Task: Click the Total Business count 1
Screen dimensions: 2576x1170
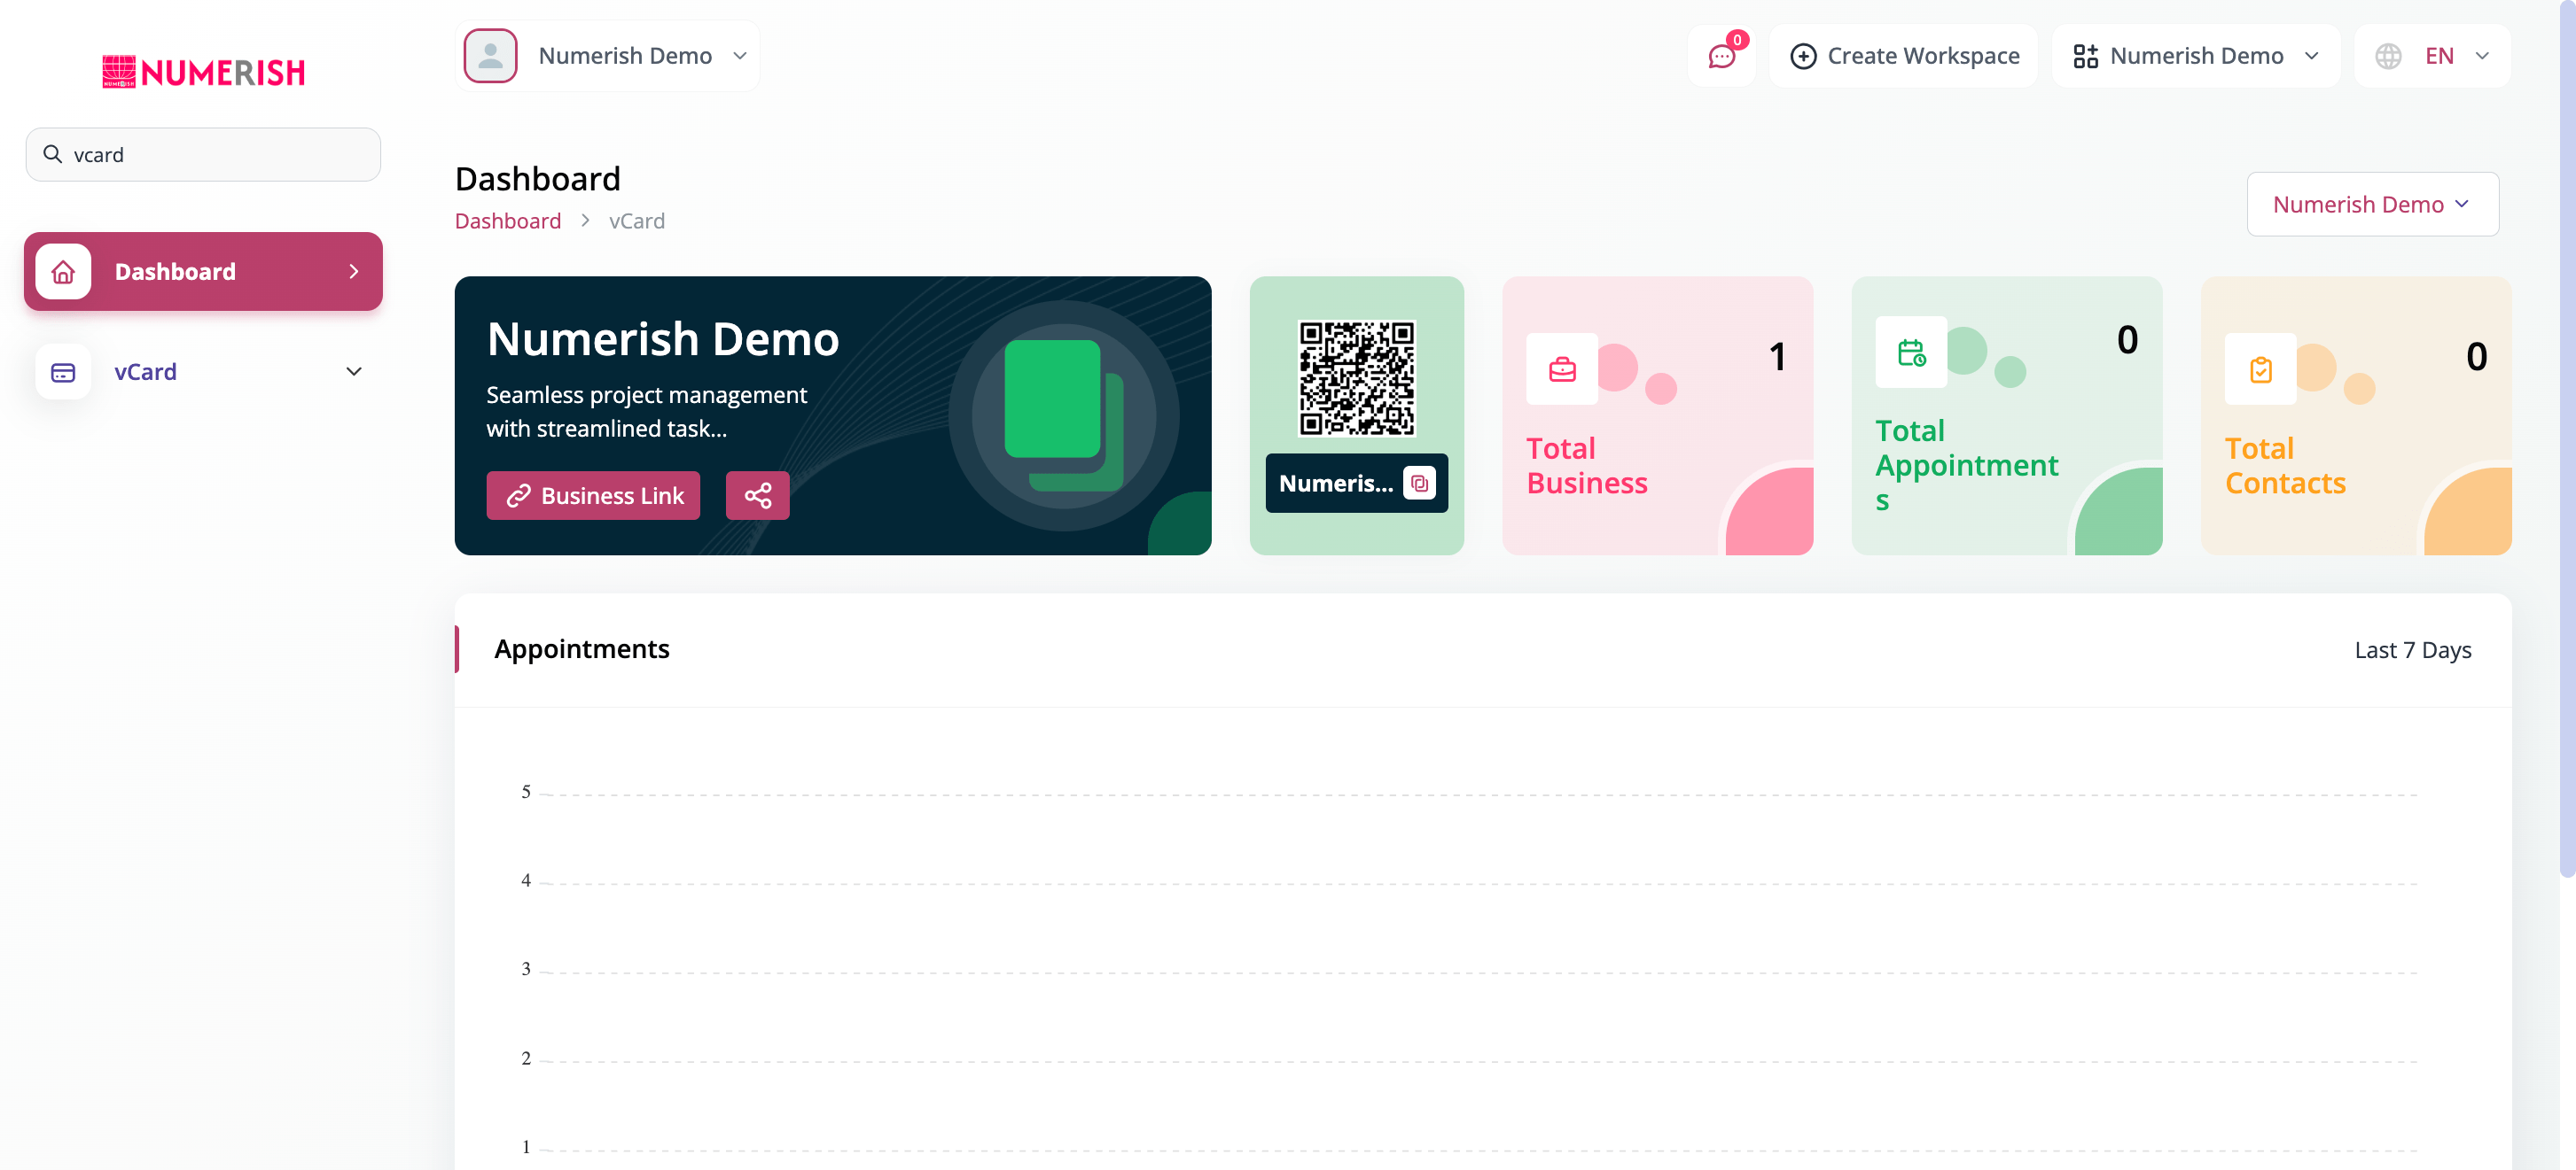Action: click(x=1777, y=357)
